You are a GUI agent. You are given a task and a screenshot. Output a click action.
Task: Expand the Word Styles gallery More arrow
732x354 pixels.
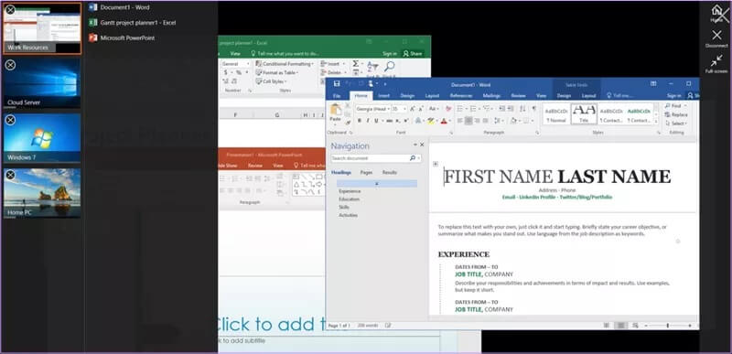(x=656, y=122)
